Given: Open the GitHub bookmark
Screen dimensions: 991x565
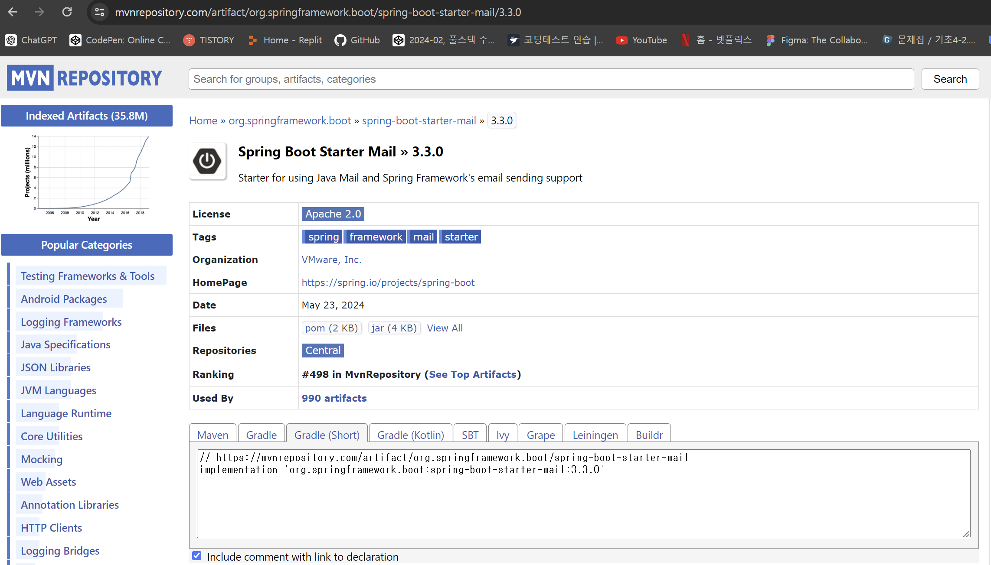Looking at the screenshot, I should point(357,40).
